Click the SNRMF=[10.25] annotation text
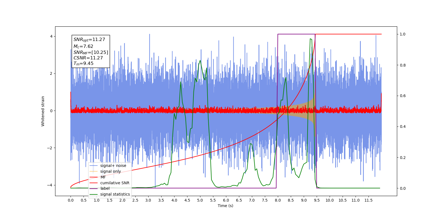 pos(91,52)
